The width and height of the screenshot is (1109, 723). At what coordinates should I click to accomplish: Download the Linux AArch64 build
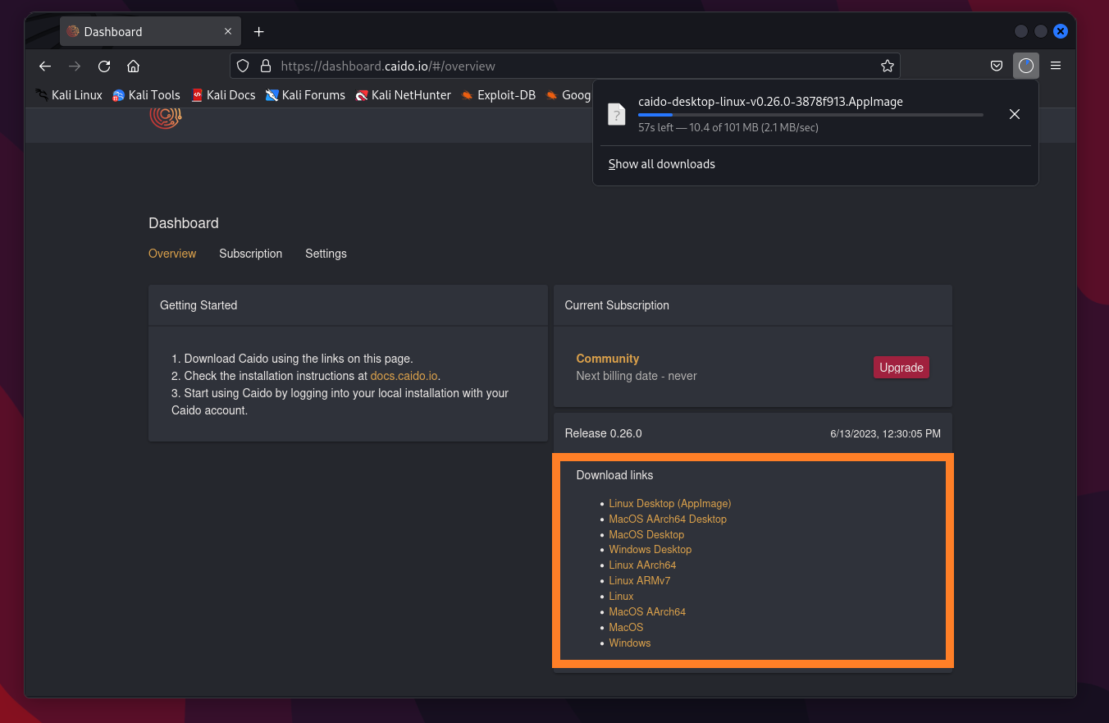pos(642,565)
